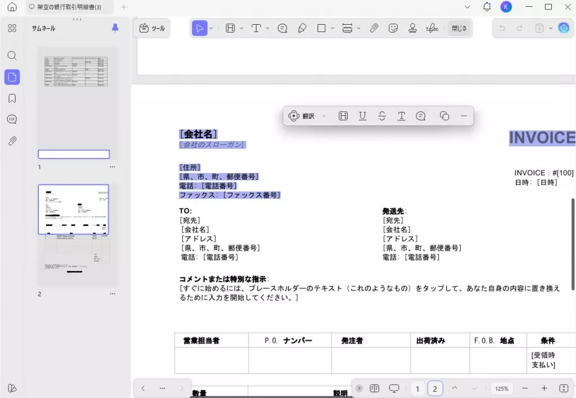
Task: Apply strikethrough to the selected text
Action: pyautogui.click(x=382, y=116)
